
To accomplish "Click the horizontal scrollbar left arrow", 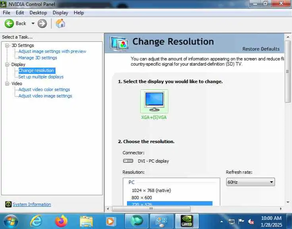I will click(x=108, y=209).
